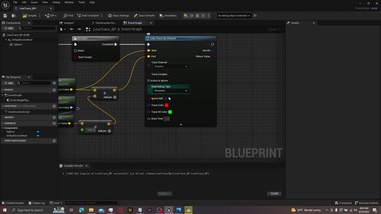Screen dimensions: 381x214
Task: Switch to the Construction Script tab
Action: click(x=105, y=23)
